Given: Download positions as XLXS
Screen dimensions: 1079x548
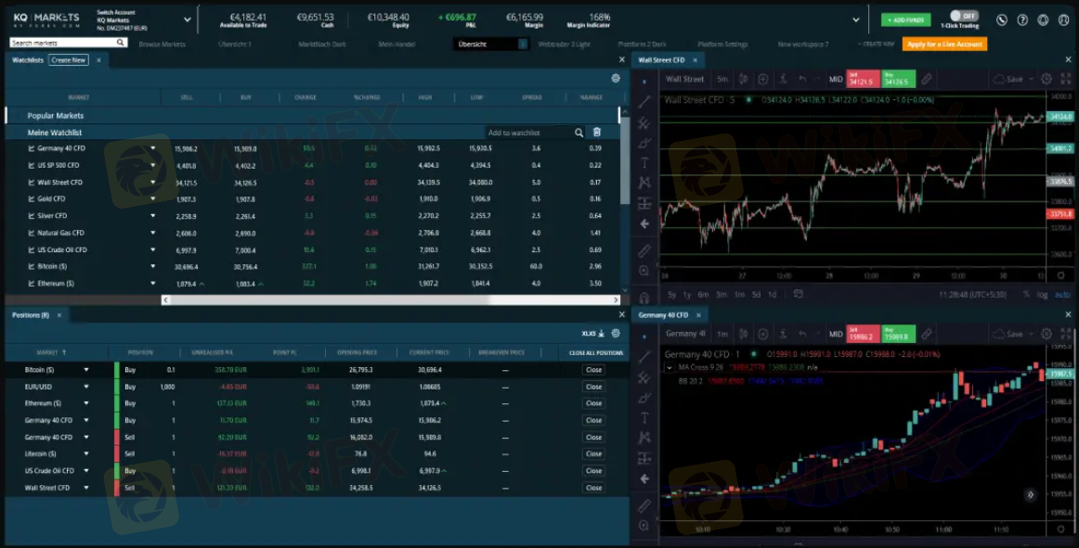Looking at the screenshot, I should 593,333.
